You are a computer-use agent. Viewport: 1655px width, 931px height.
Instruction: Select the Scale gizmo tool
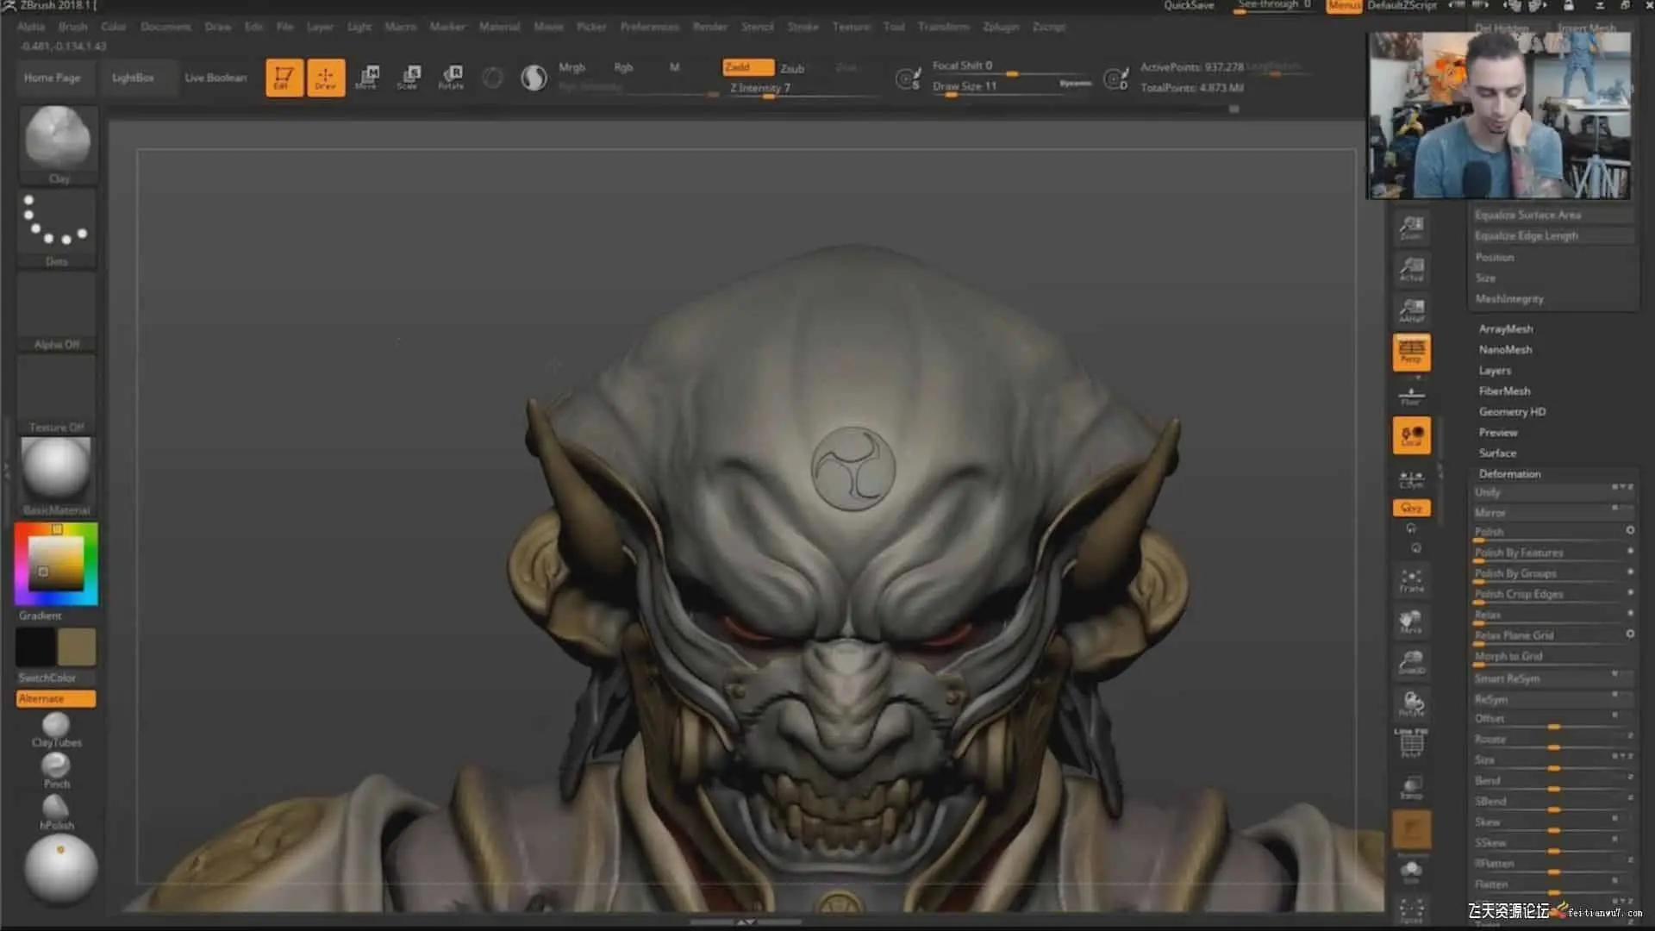tap(409, 78)
